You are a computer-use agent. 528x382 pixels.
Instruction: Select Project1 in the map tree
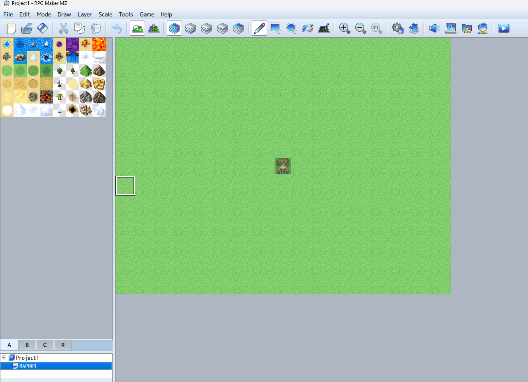pyautogui.click(x=27, y=358)
